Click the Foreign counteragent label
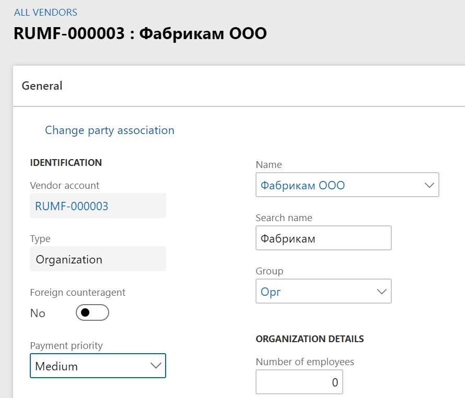 78,292
